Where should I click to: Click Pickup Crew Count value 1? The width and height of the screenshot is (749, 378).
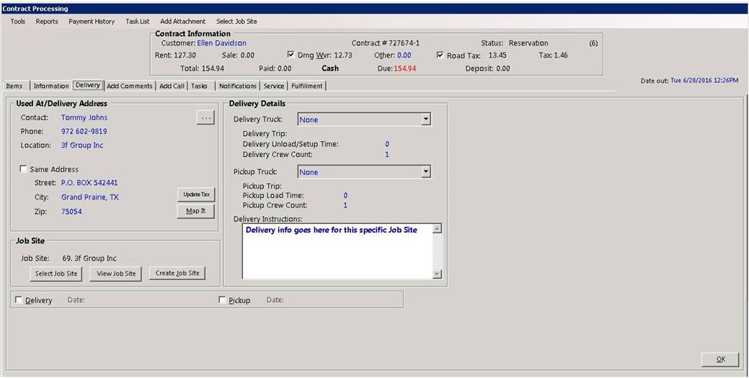pos(345,206)
